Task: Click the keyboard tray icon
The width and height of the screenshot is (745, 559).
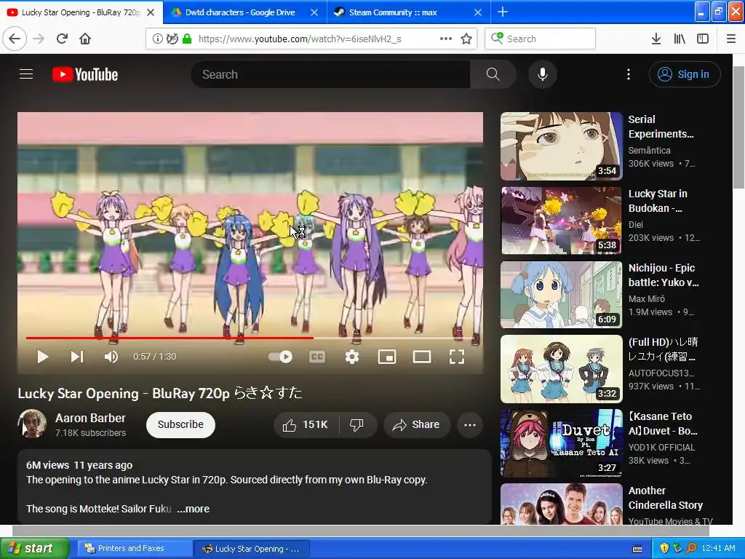Action: point(637,549)
